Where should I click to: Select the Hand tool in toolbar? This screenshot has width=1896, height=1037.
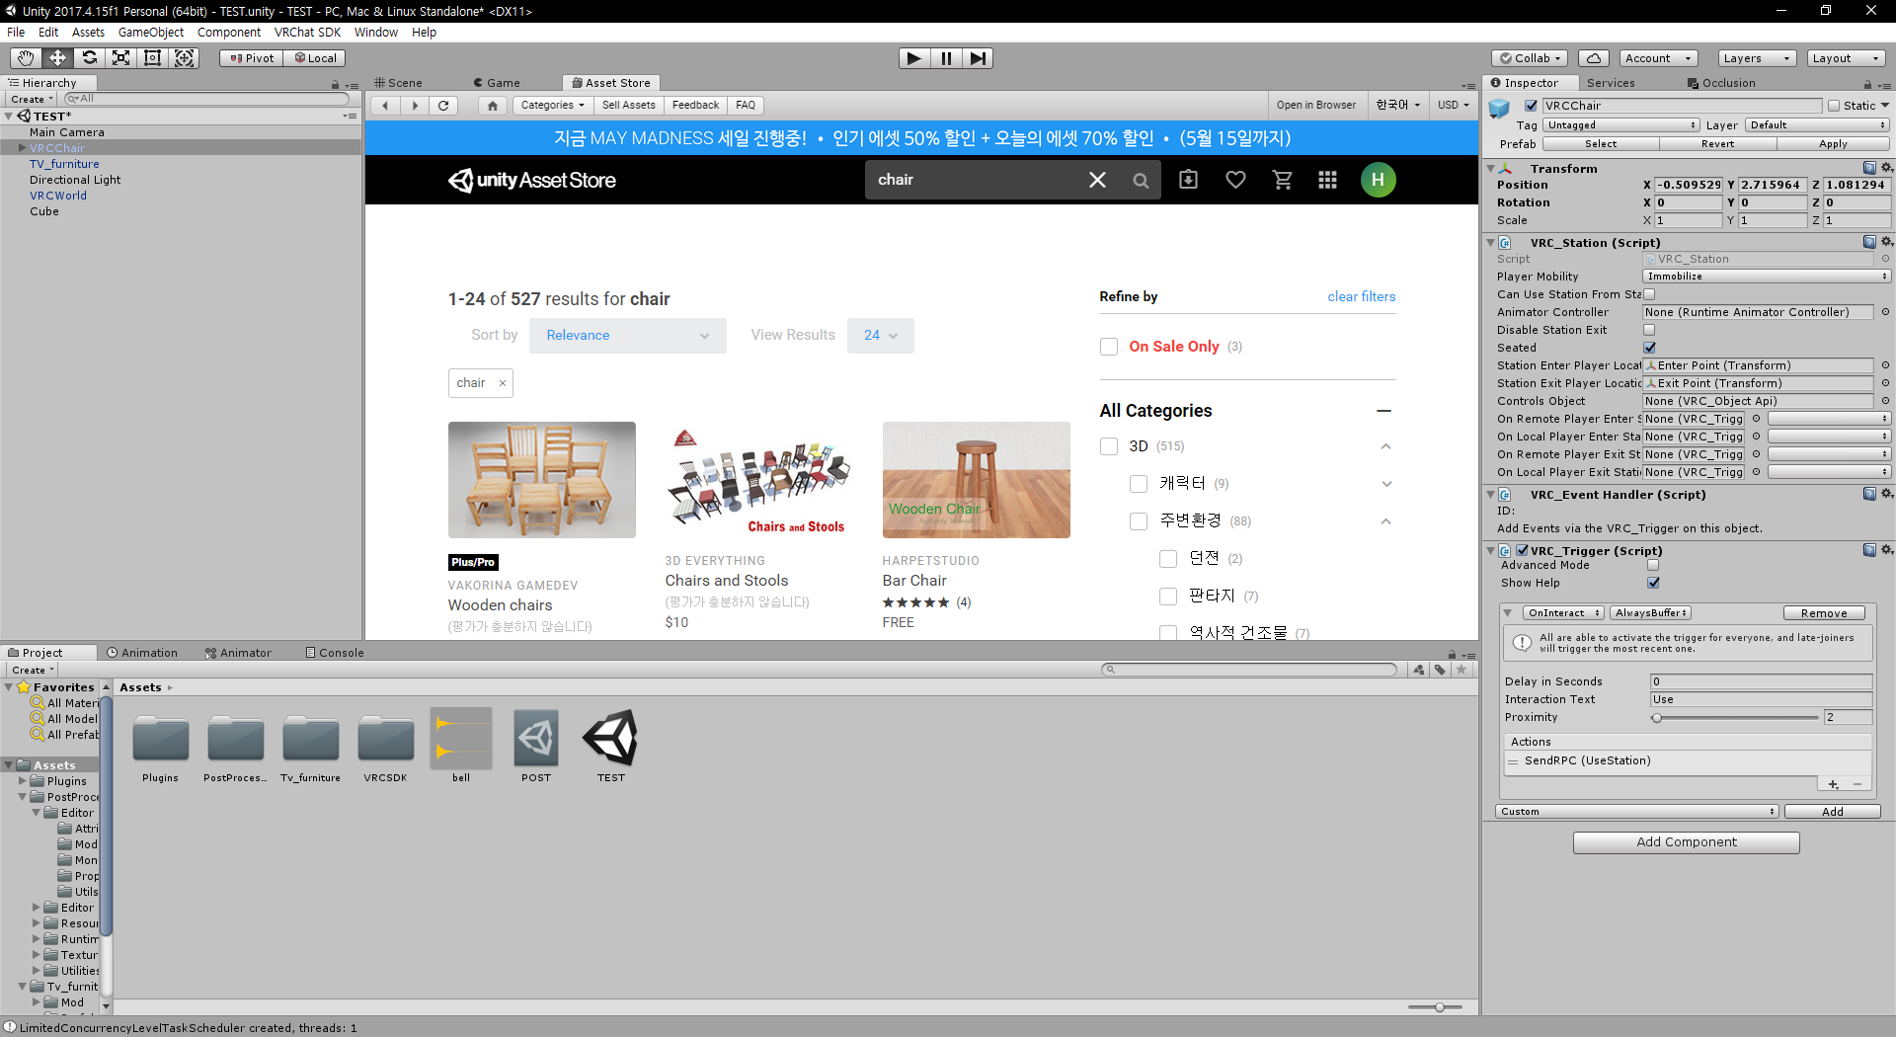point(26,58)
